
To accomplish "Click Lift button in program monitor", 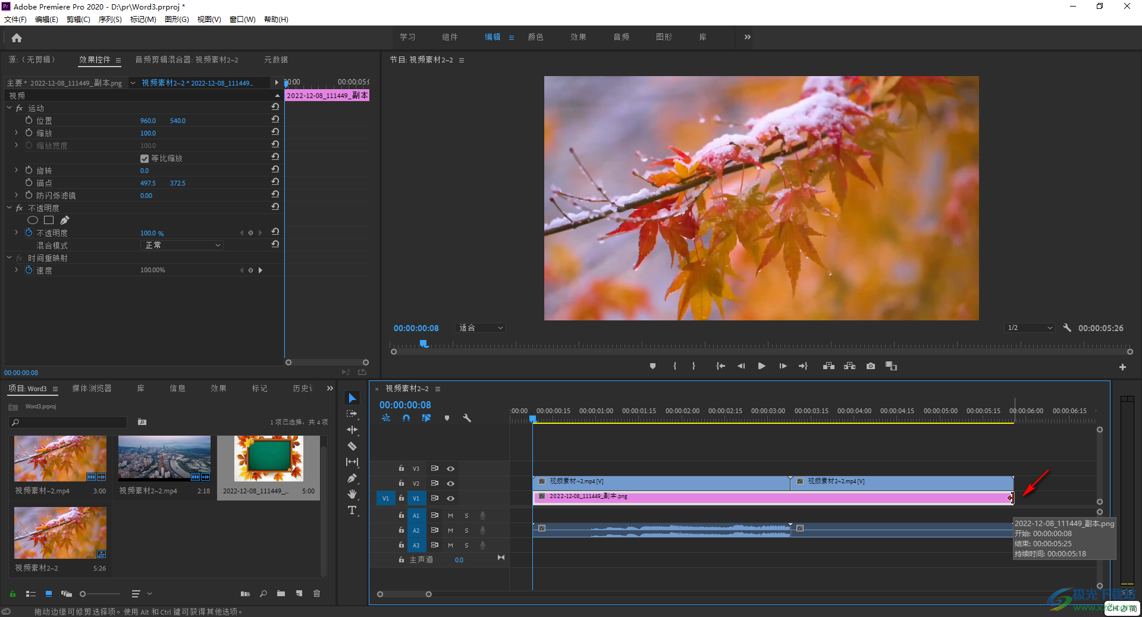I will point(829,366).
